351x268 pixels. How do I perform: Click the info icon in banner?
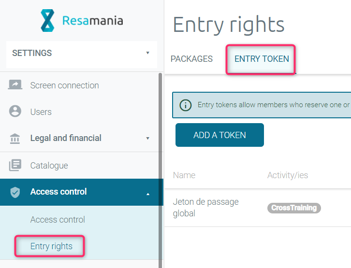coord(186,105)
